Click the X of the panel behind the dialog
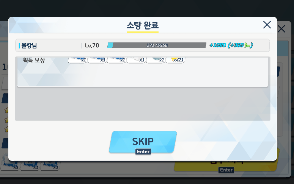Screen dimensions: 294x184 (281, 29)
